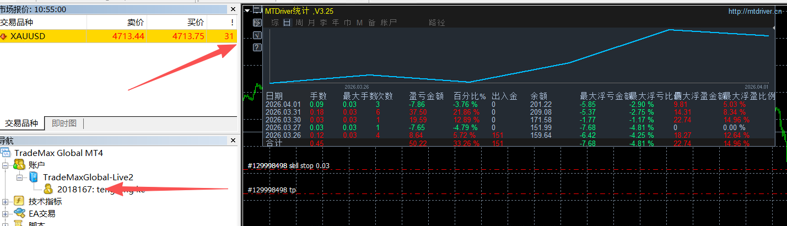This screenshot has width=787, height=226.
Task: Open the 路径 tab in MTDriver
Action: 436,23
